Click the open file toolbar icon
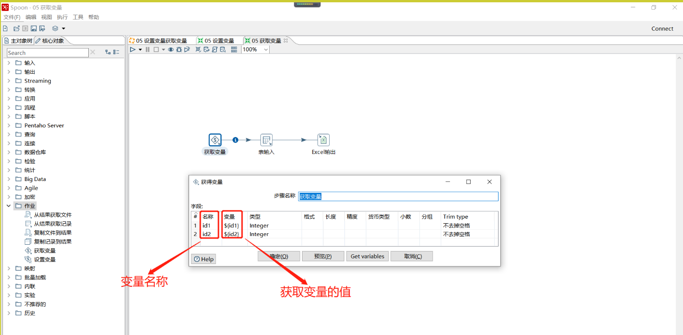This screenshot has height=335, width=683. [x=16, y=28]
